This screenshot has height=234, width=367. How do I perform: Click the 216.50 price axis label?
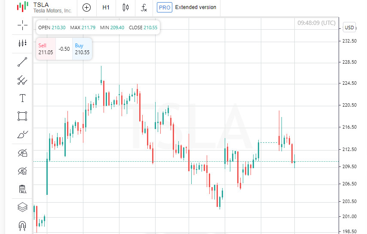pyautogui.click(x=349, y=127)
